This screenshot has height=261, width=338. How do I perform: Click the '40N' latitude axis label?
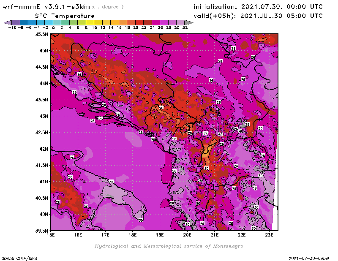(x=44, y=215)
